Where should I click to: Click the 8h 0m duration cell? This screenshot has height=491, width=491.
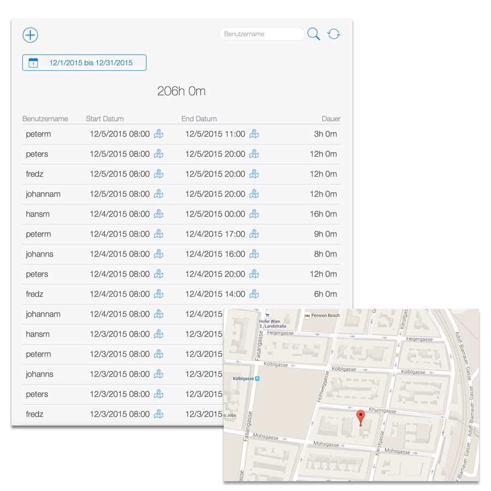pos(325,254)
